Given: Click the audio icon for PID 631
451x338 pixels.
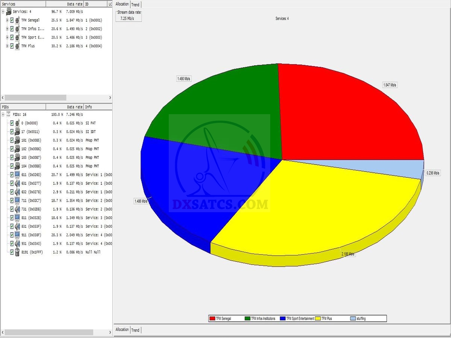Looking at the screenshot, I should (x=17, y=184).
